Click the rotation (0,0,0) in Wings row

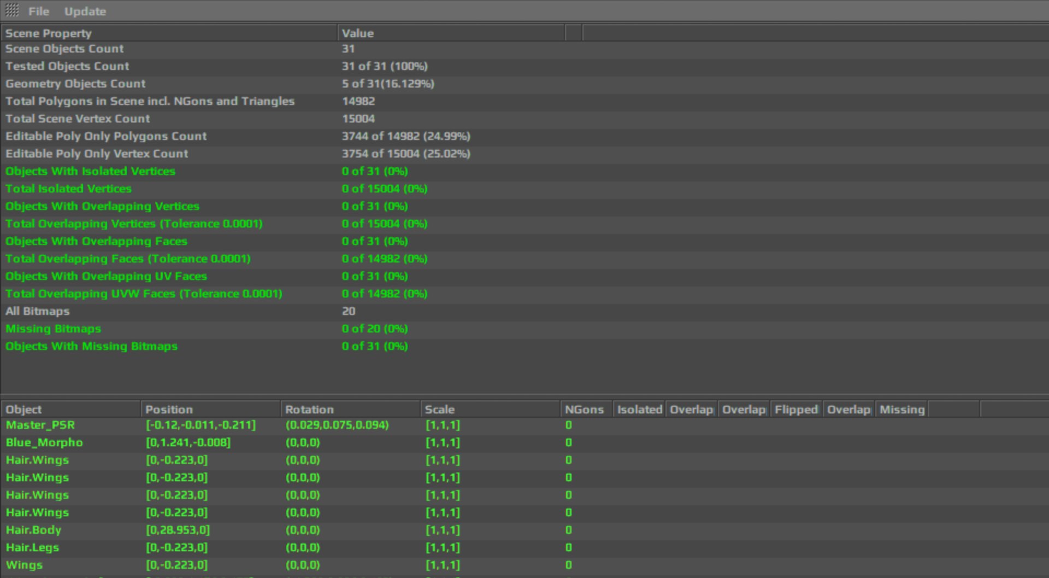click(303, 565)
